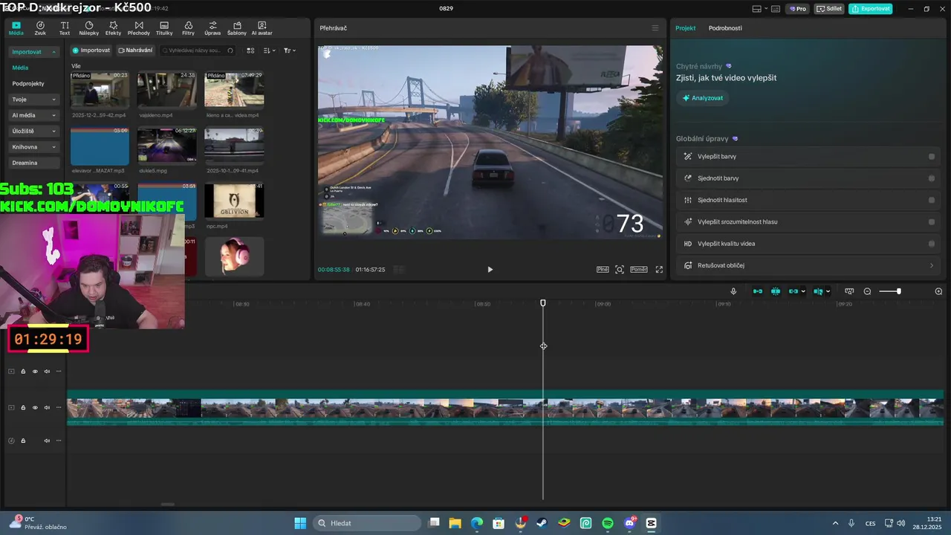Open the dropdown arrow beside the preview-axis icon

click(x=828, y=291)
